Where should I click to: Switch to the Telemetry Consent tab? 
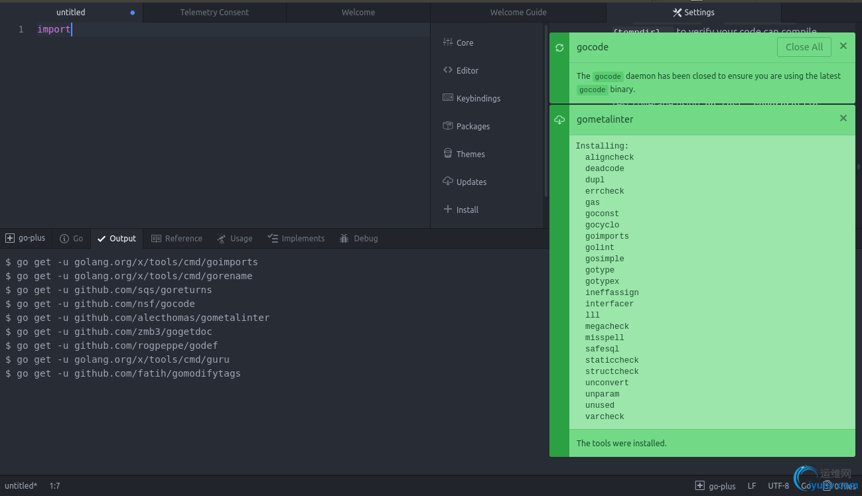click(x=214, y=12)
